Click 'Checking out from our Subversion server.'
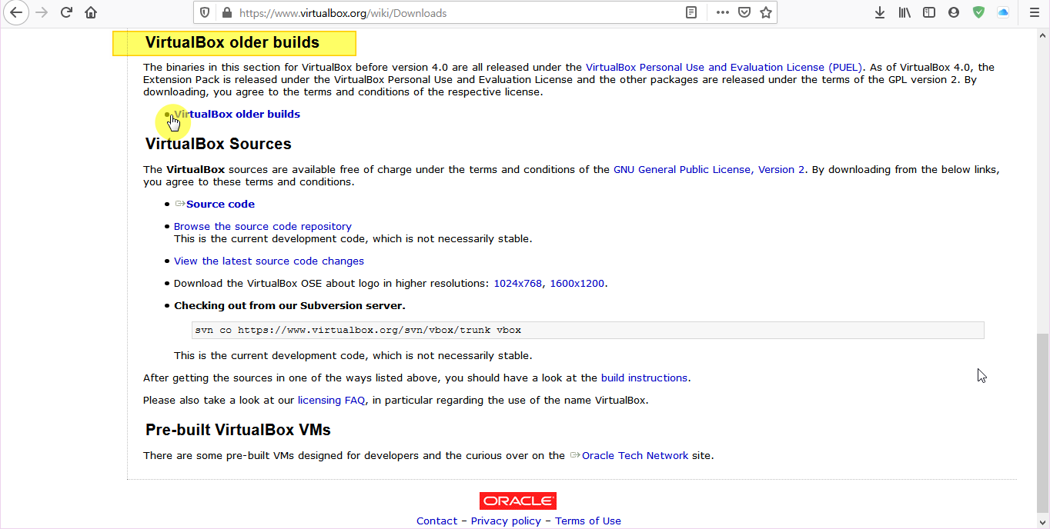The width and height of the screenshot is (1050, 529). 289,305
